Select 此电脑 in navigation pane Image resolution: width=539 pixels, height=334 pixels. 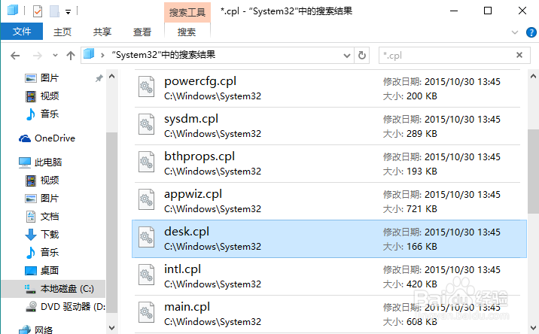tap(40, 162)
